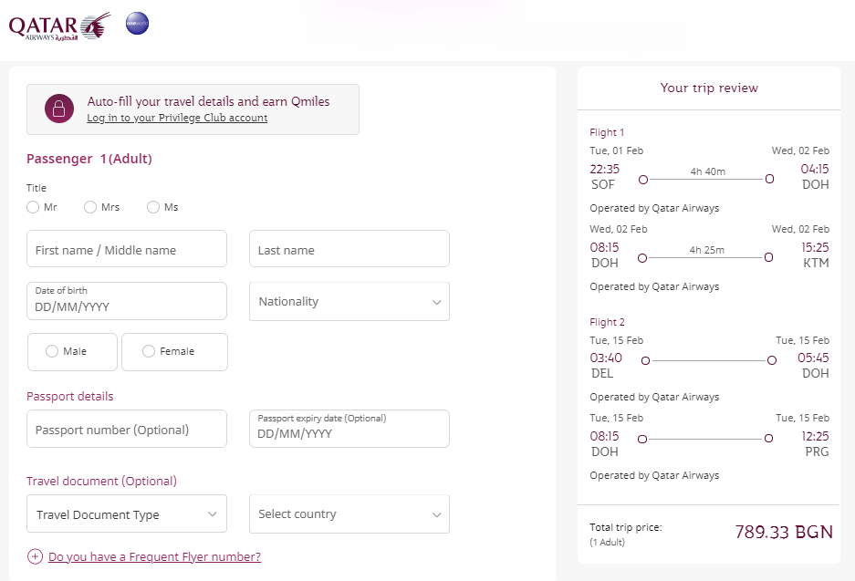Click the Auto-fill your travel details text
This screenshot has height=581, width=855.
[208, 101]
